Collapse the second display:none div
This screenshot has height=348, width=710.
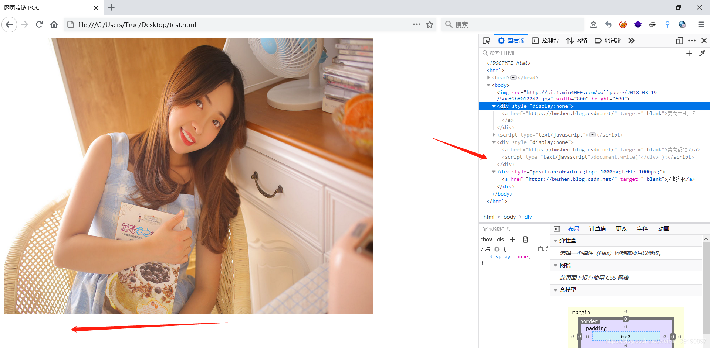(x=494, y=142)
